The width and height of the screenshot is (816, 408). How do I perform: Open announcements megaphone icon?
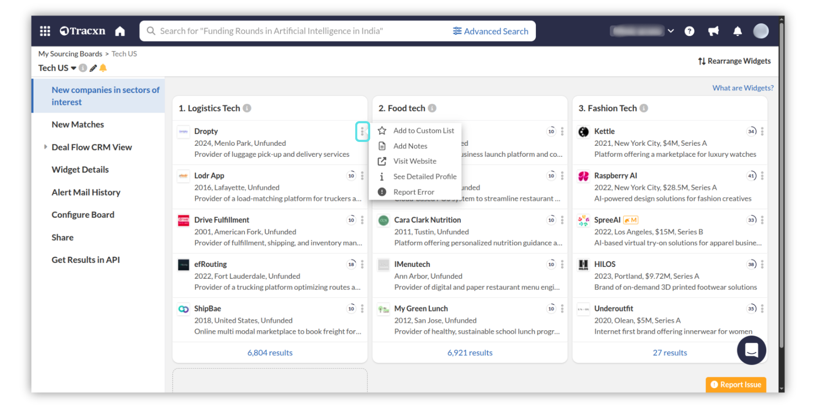click(713, 31)
